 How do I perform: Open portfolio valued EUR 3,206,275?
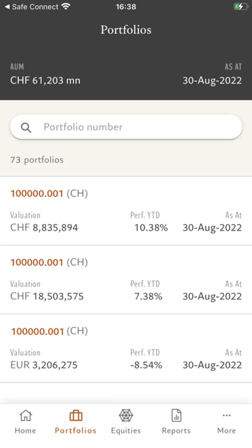point(126,348)
